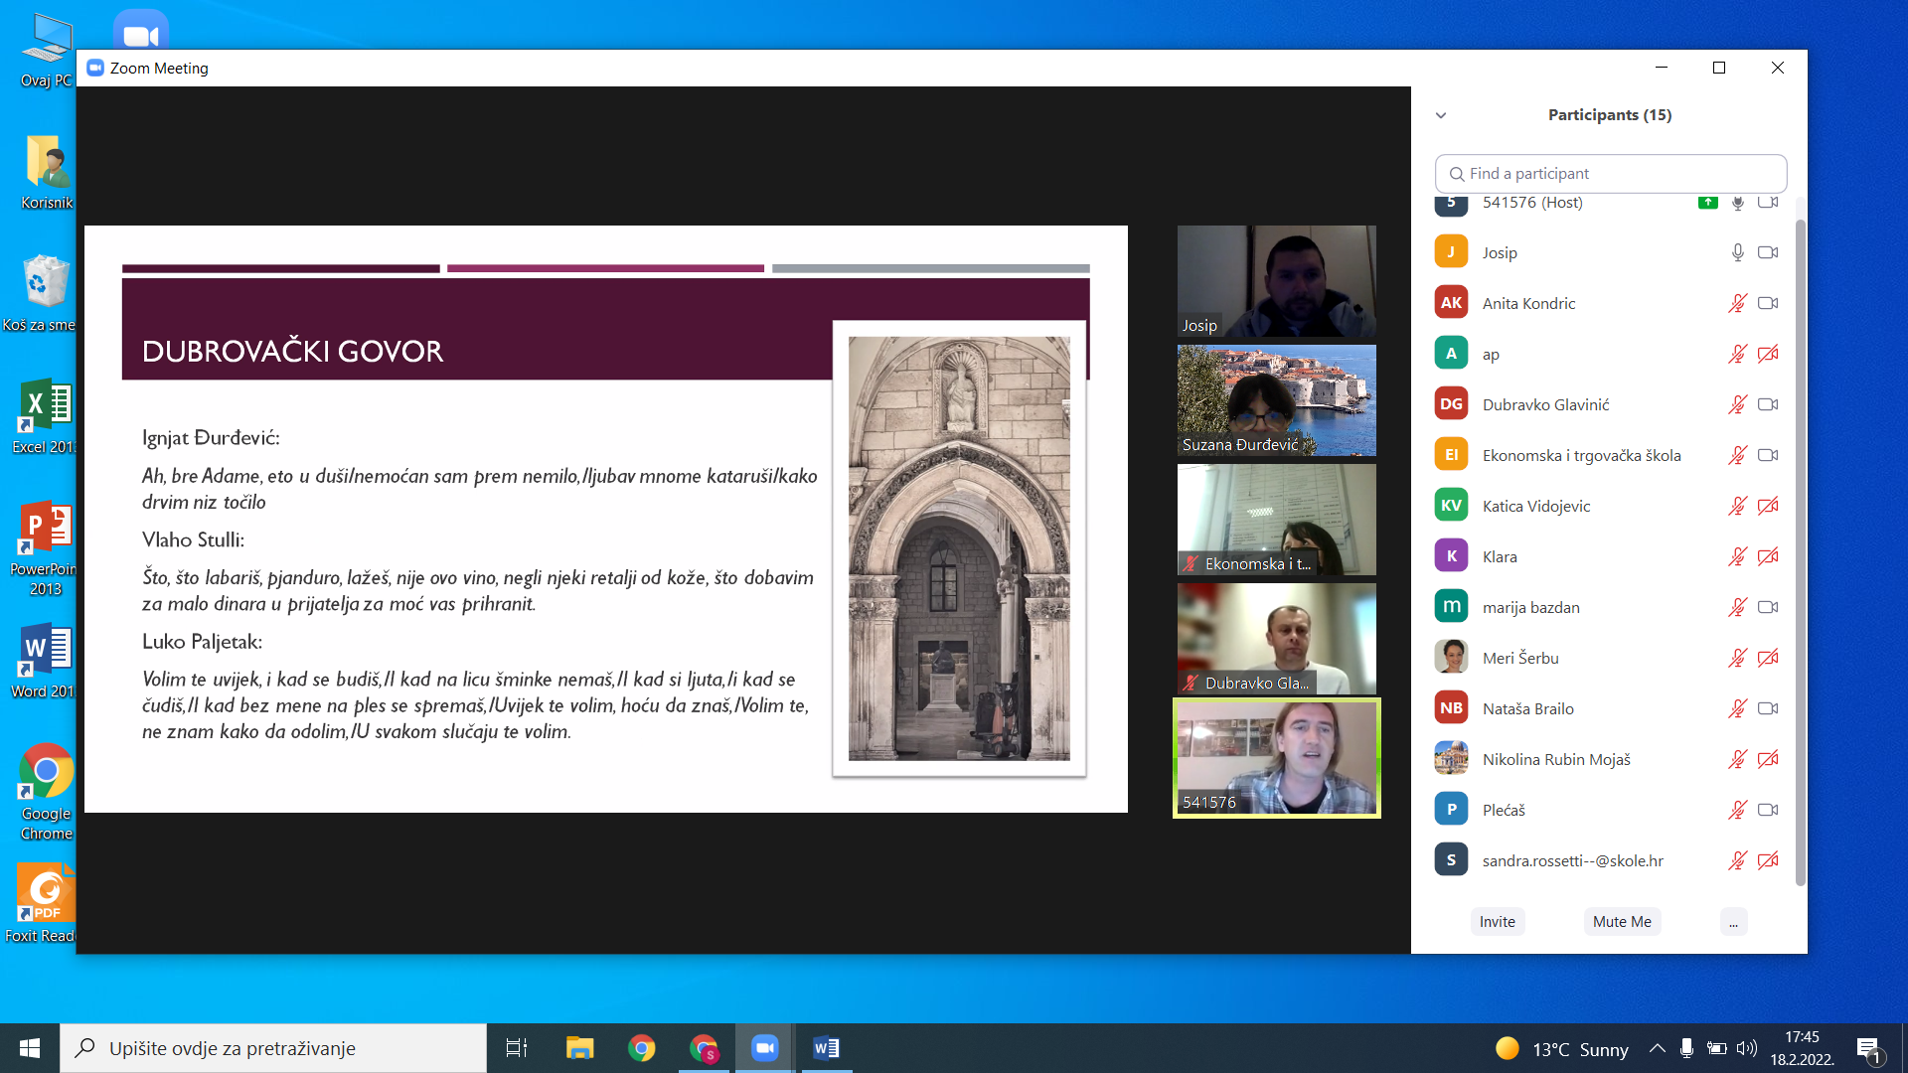Click Katica Vidojevic's disabled video icon
The width and height of the screenshot is (1908, 1073).
point(1768,506)
